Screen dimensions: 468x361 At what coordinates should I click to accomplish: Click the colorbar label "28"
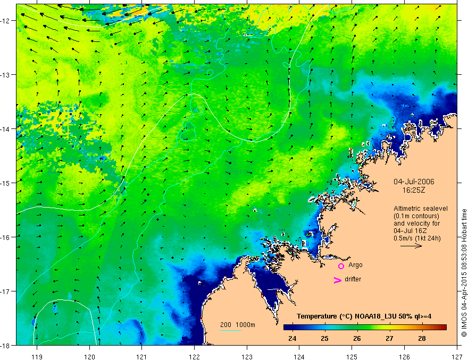tap(422, 338)
